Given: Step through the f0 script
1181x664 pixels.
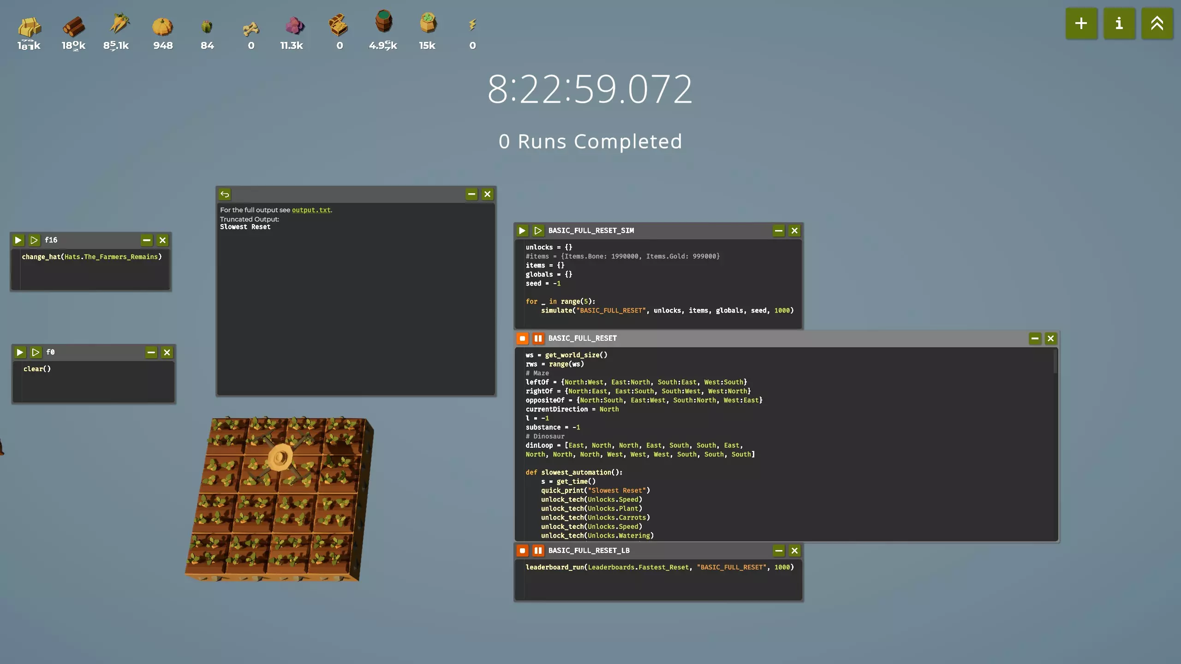Looking at the screenshot, I should point(36,352).
